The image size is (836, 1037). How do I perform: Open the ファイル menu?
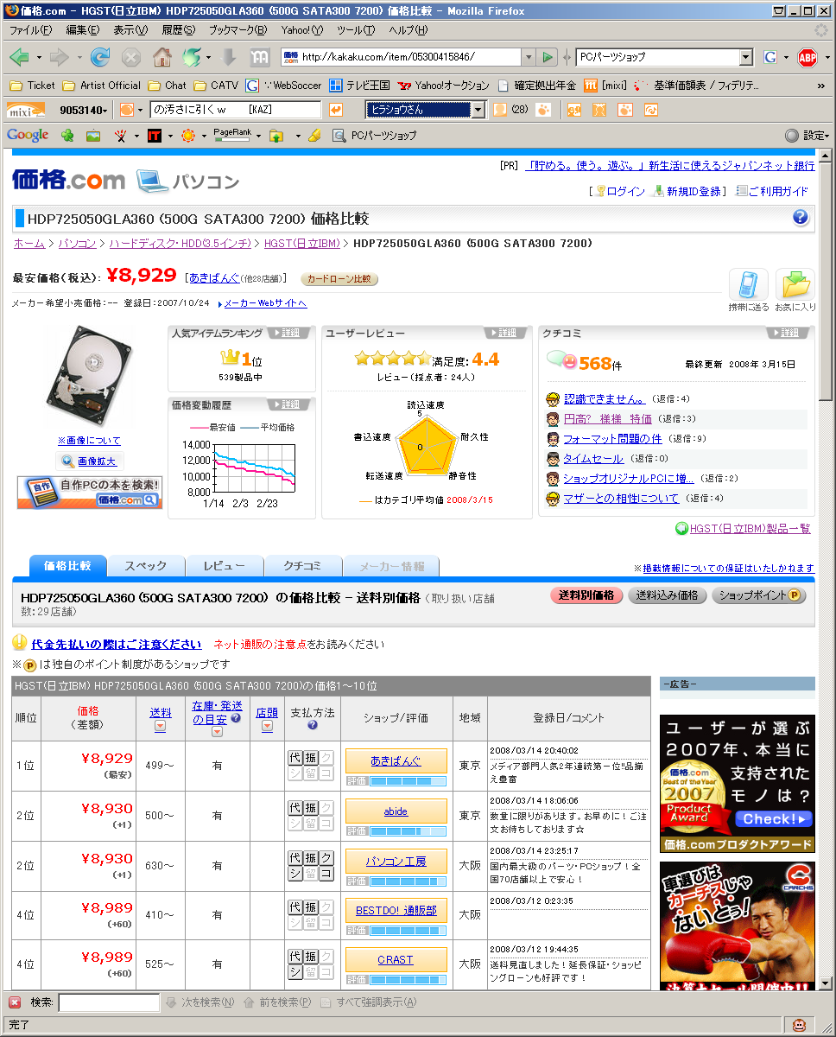point(30,30)
